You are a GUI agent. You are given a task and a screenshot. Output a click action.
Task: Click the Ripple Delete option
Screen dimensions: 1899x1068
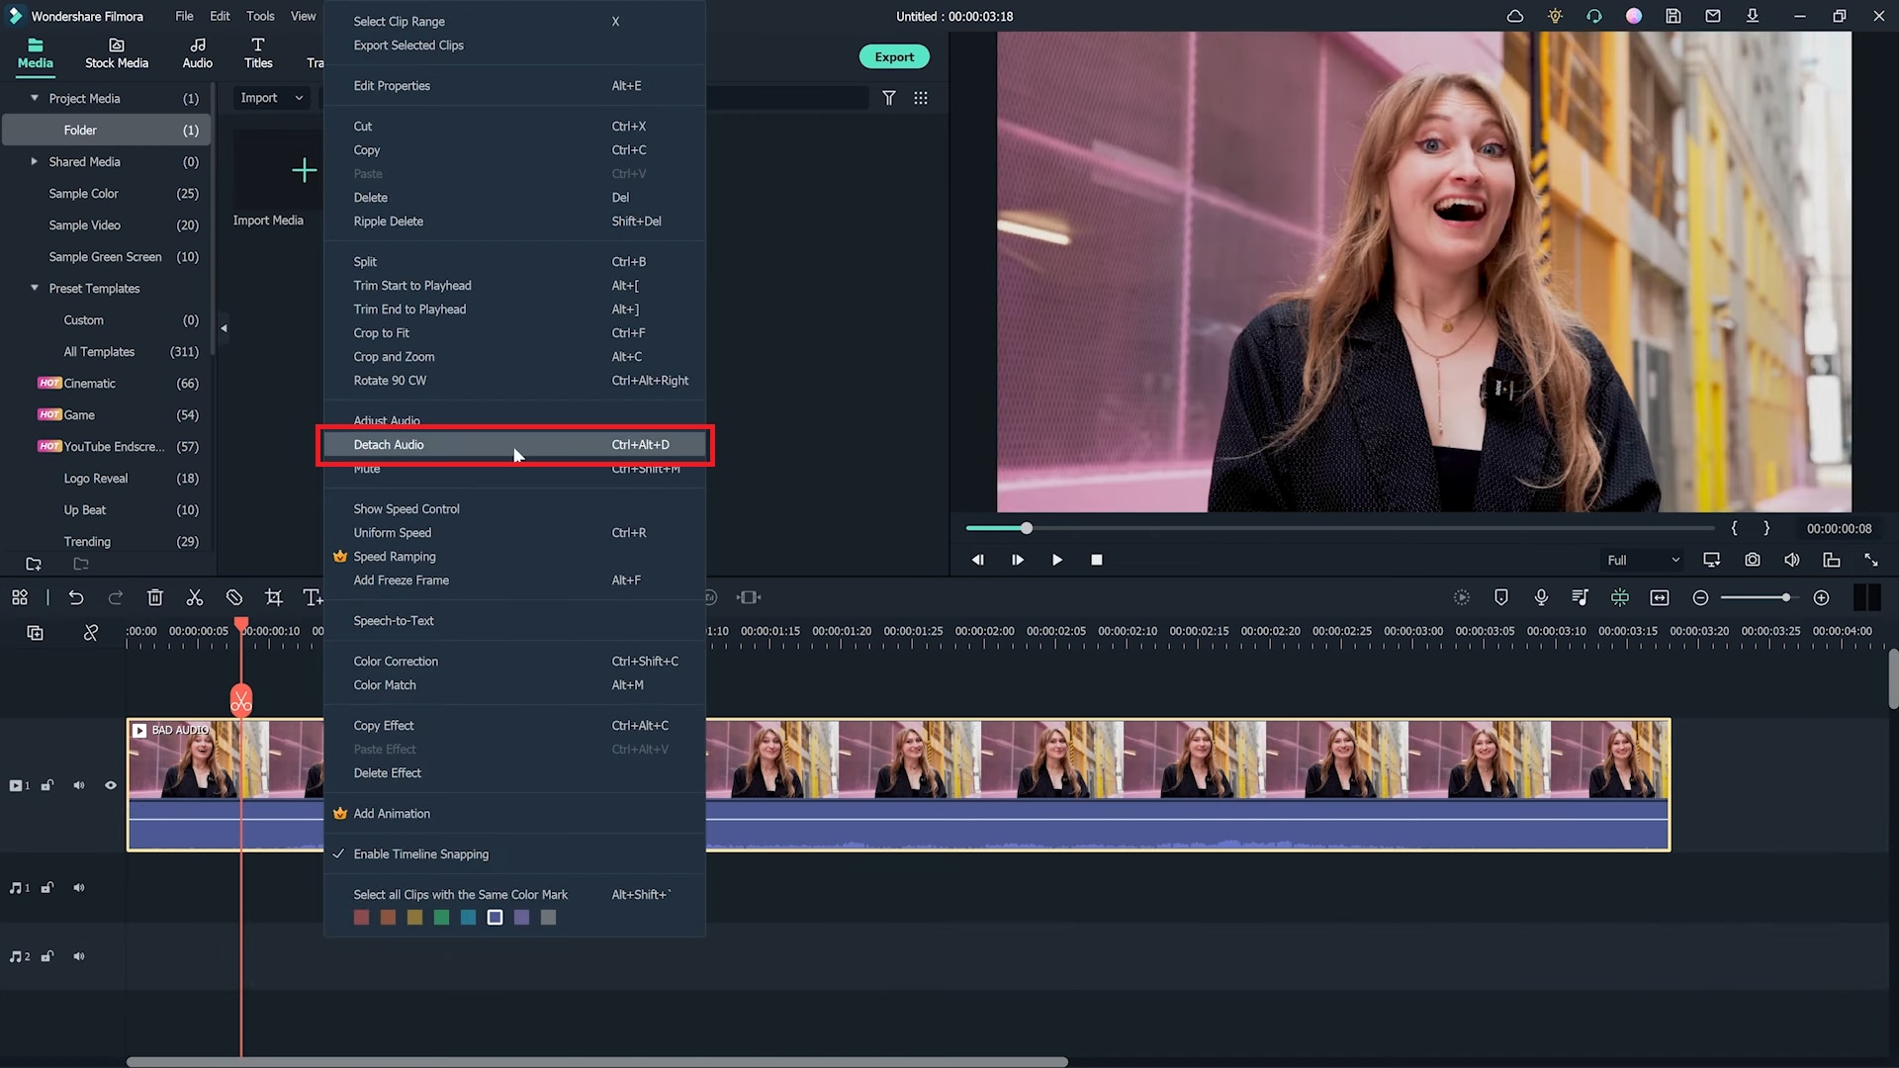click(x=388, y=221)
